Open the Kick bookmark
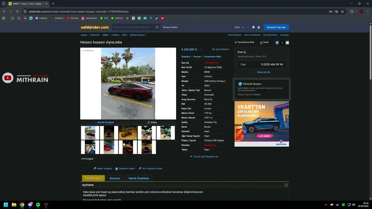This screenshot has width=372, height=209. tap(104, 18)
